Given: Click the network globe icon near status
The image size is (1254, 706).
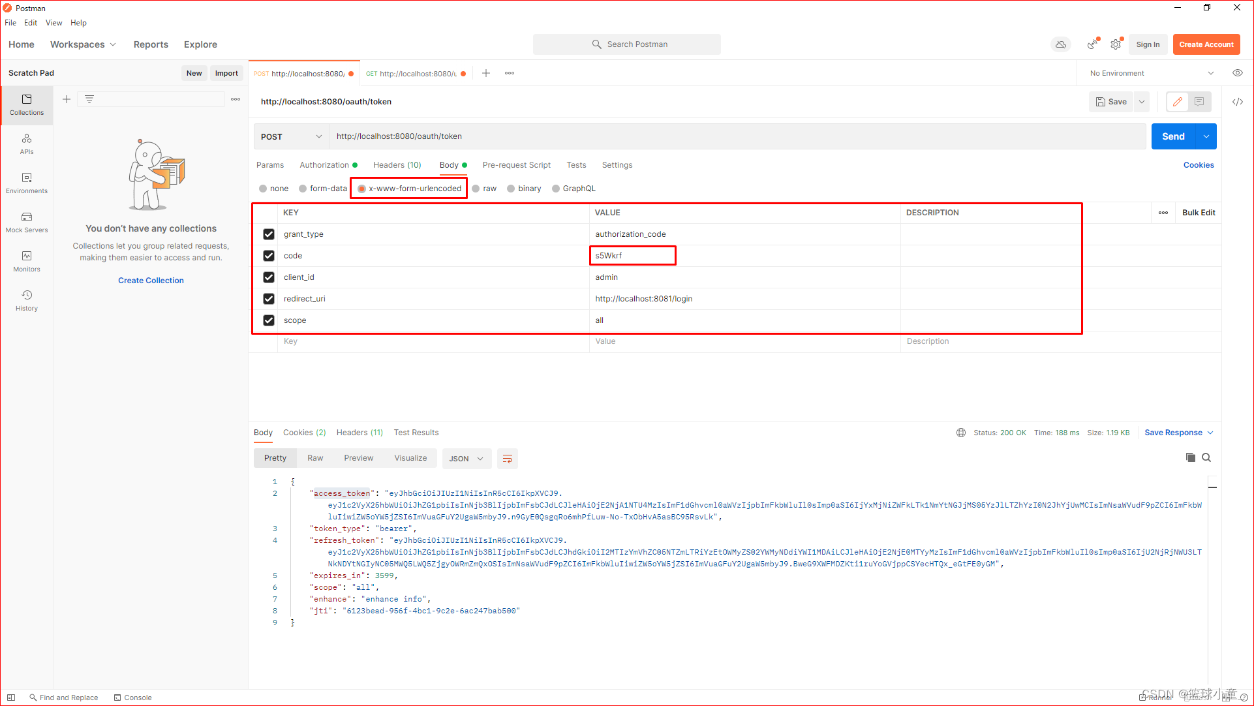Looking at the screenshot, I should tap(961, 433).
